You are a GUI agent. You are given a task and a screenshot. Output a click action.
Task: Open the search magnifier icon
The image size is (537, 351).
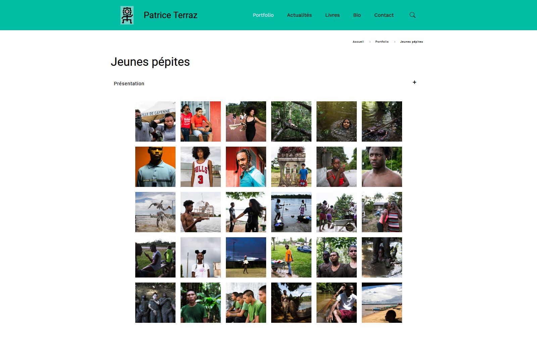pyautogui.click(x=412, y=15)
